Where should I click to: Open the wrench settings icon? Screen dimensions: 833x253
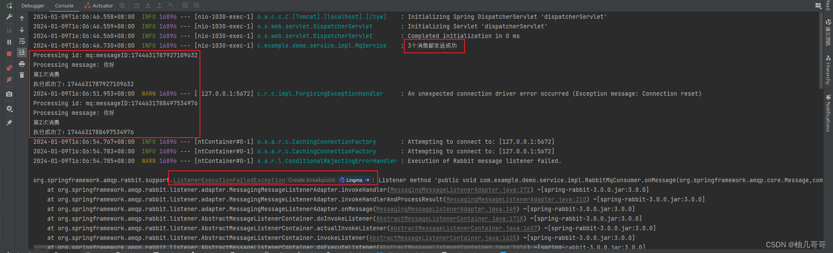click(x=9, y=17)
